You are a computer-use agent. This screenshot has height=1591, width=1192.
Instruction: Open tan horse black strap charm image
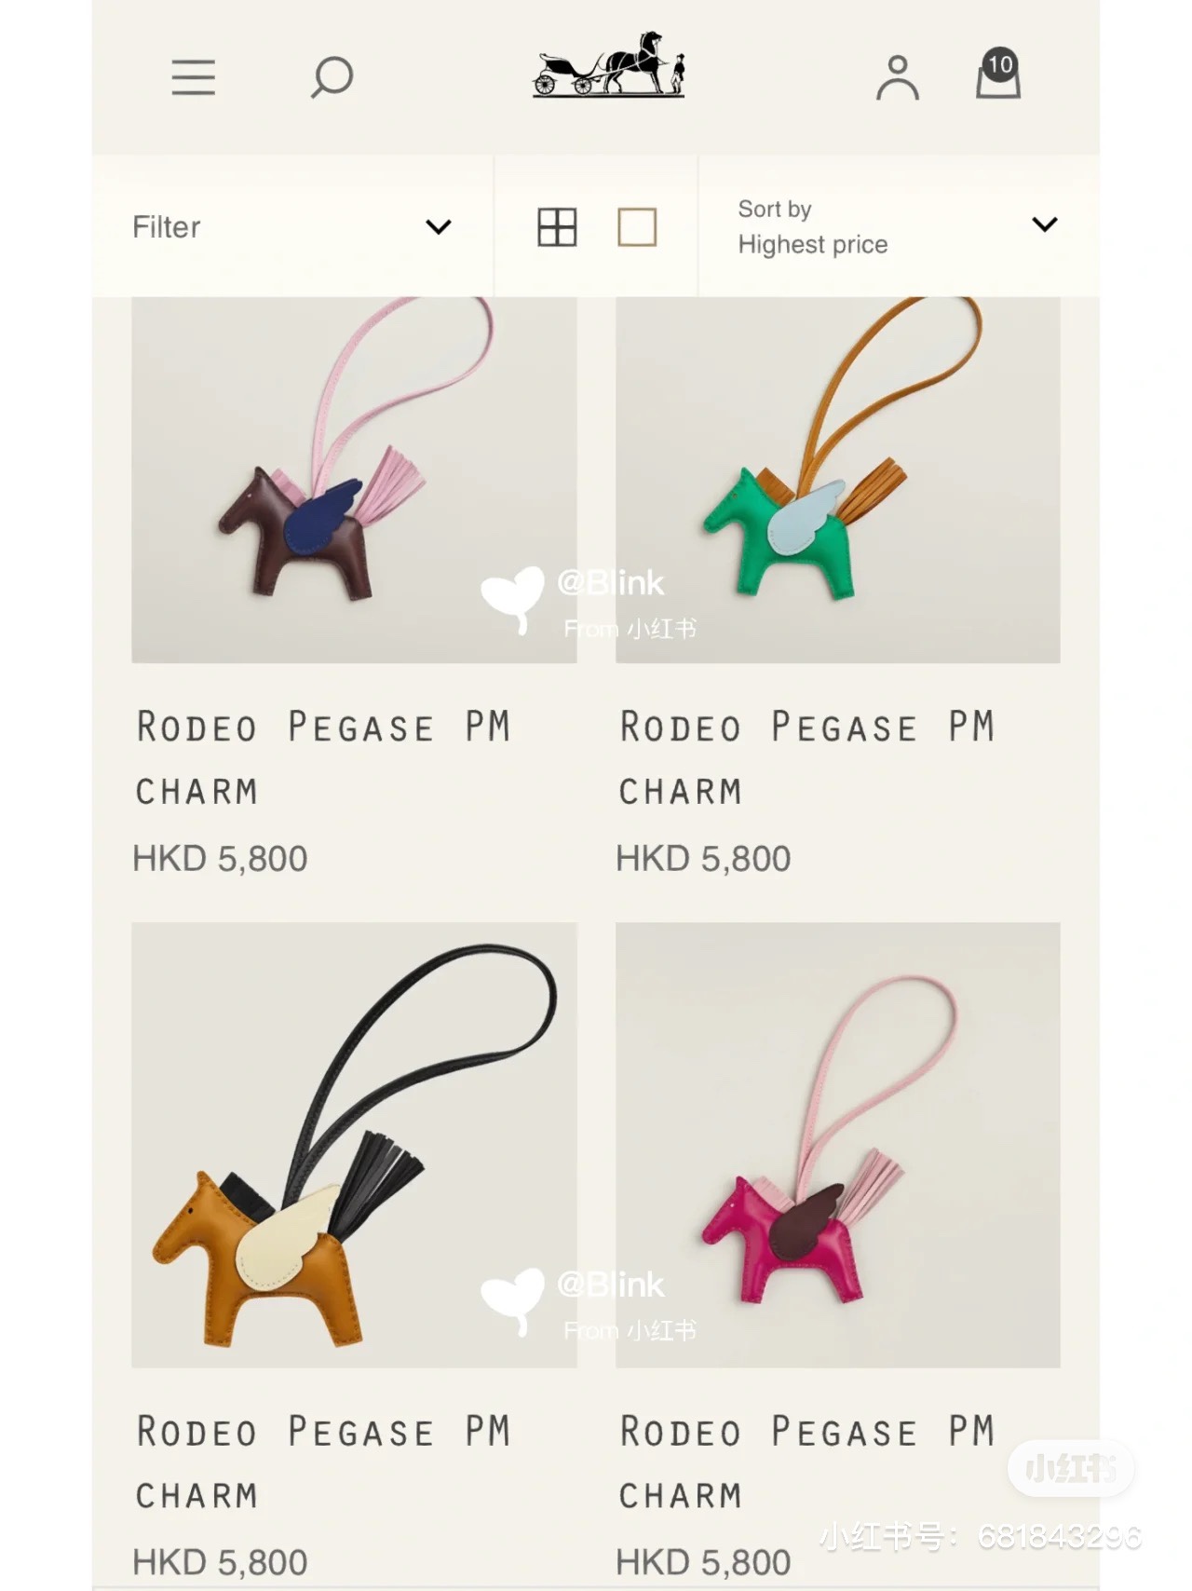click(354, 1145)
